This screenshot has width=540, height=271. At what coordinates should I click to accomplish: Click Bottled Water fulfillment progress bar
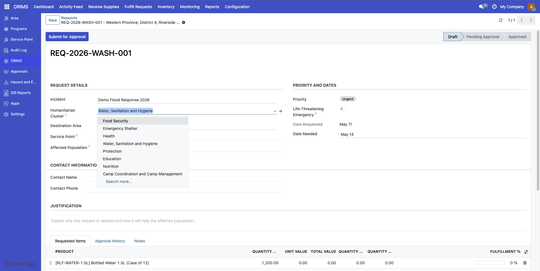(x=490, y=263)
